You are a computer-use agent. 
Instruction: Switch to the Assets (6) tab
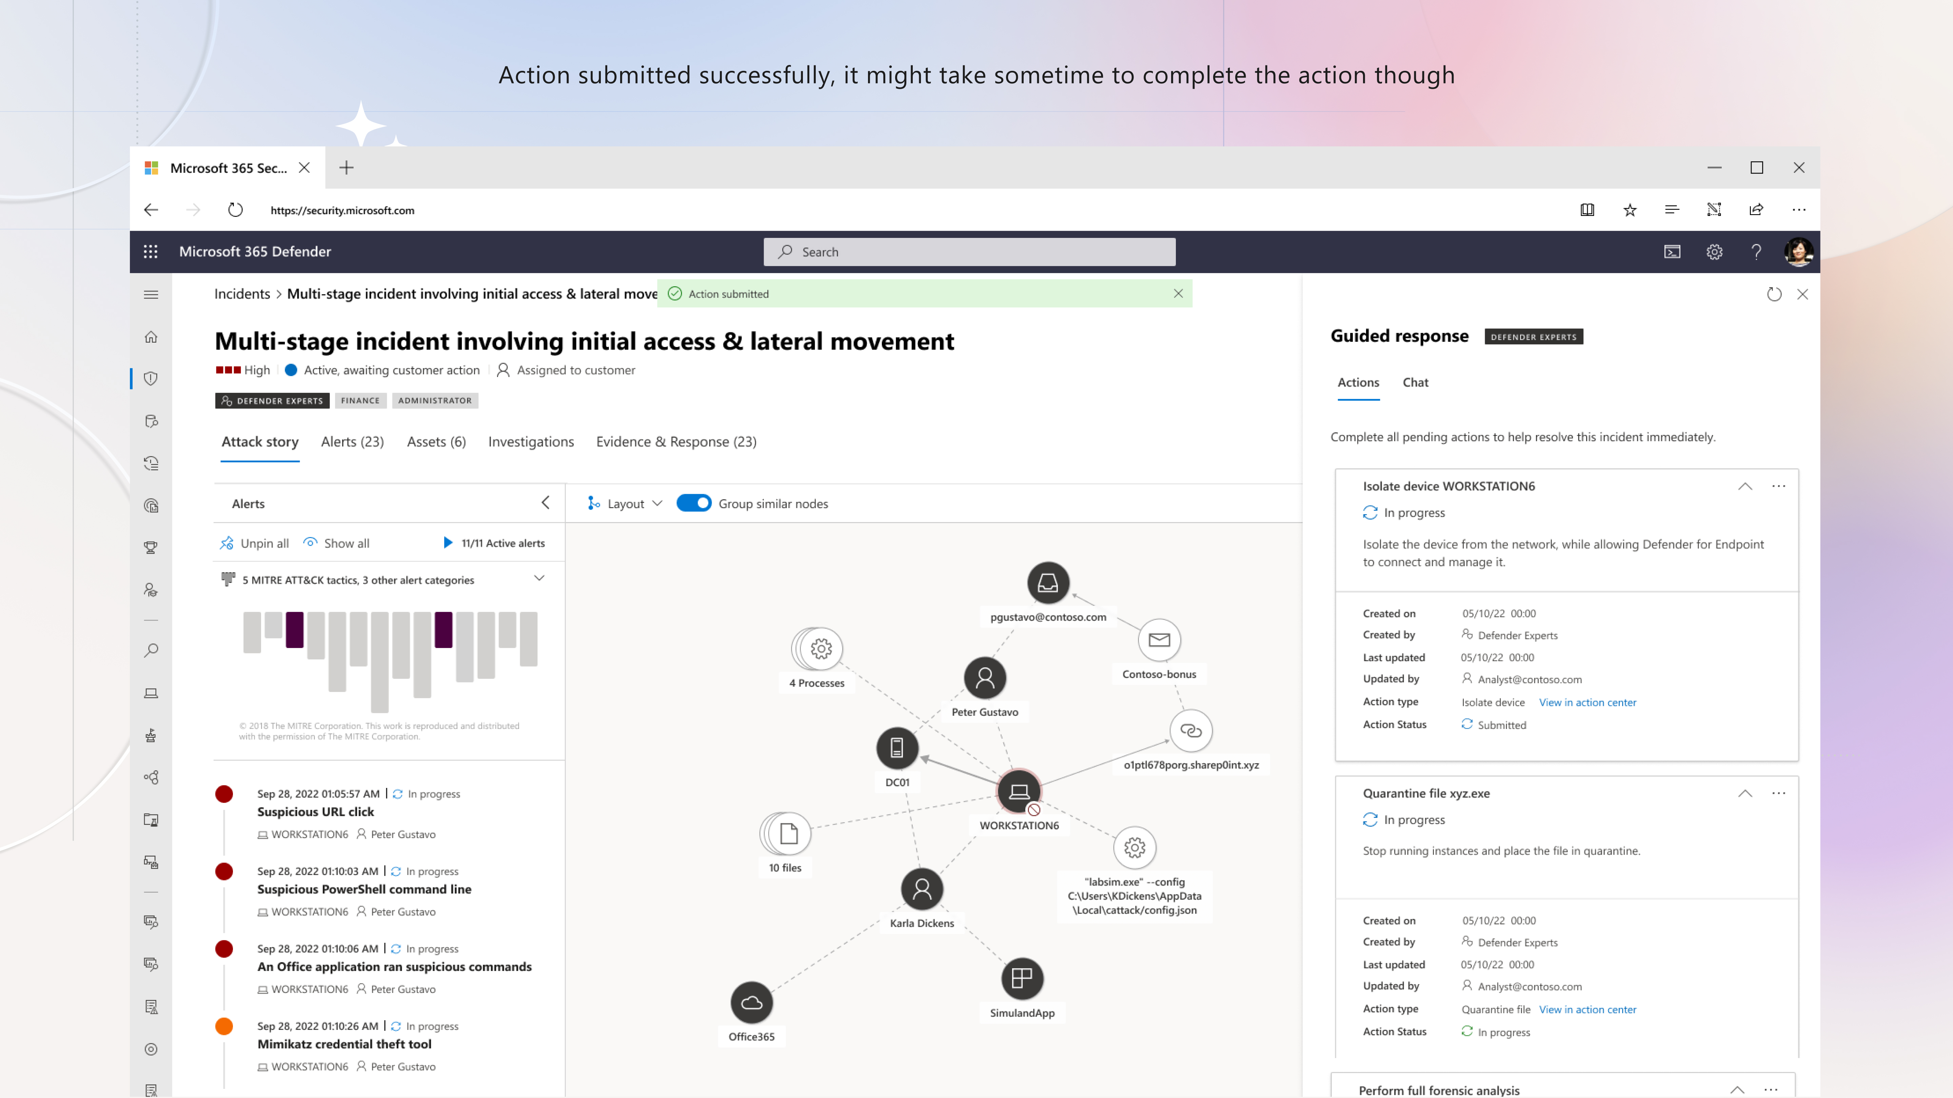point(437,442)
